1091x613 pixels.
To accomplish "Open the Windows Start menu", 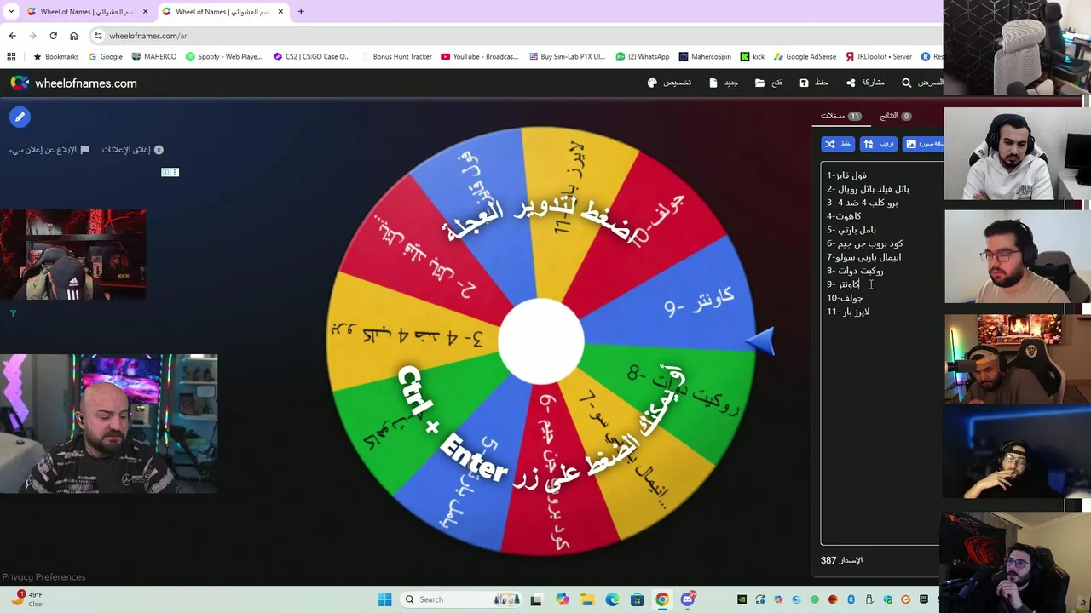I will point(384,599).
